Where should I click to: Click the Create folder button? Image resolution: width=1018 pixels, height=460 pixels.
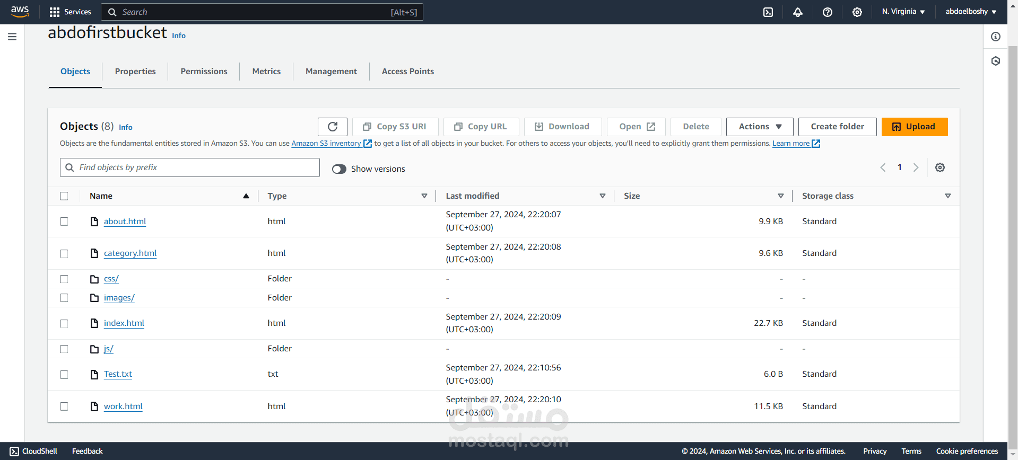coord(837,127)
